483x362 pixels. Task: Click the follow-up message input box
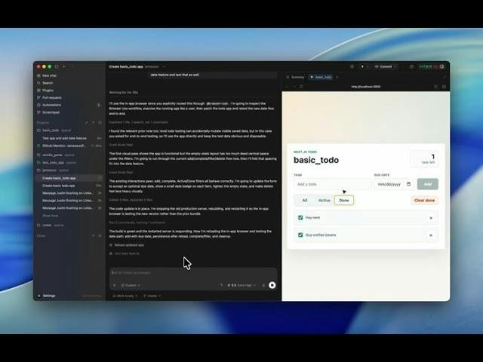193,273
